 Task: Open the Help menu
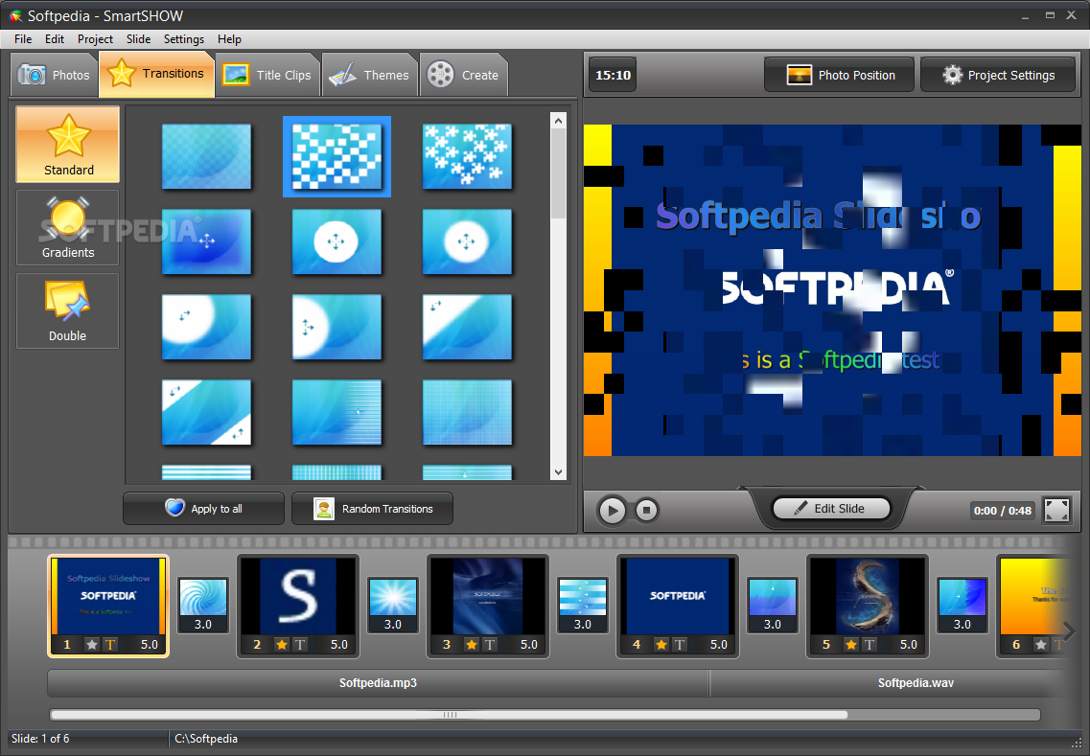point(229,39)
